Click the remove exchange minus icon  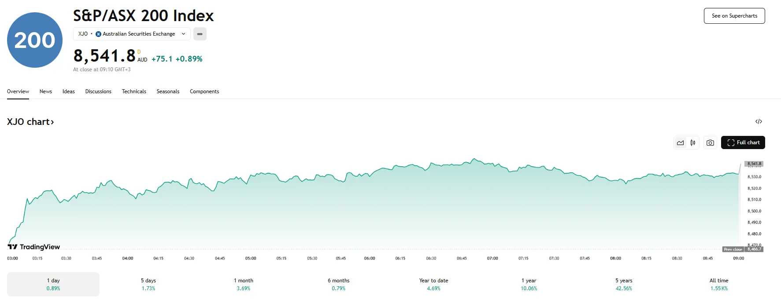coord(200,34)
